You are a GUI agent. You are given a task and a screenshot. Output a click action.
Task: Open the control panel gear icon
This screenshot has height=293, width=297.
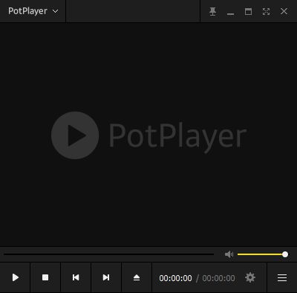pos(250,277)
